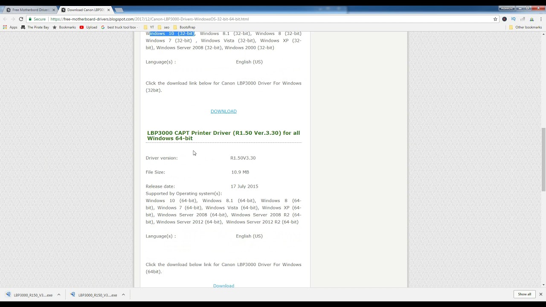Open the round K extension icon

505,19
